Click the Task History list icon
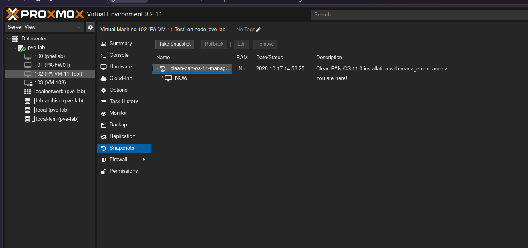 click(104, 102)
